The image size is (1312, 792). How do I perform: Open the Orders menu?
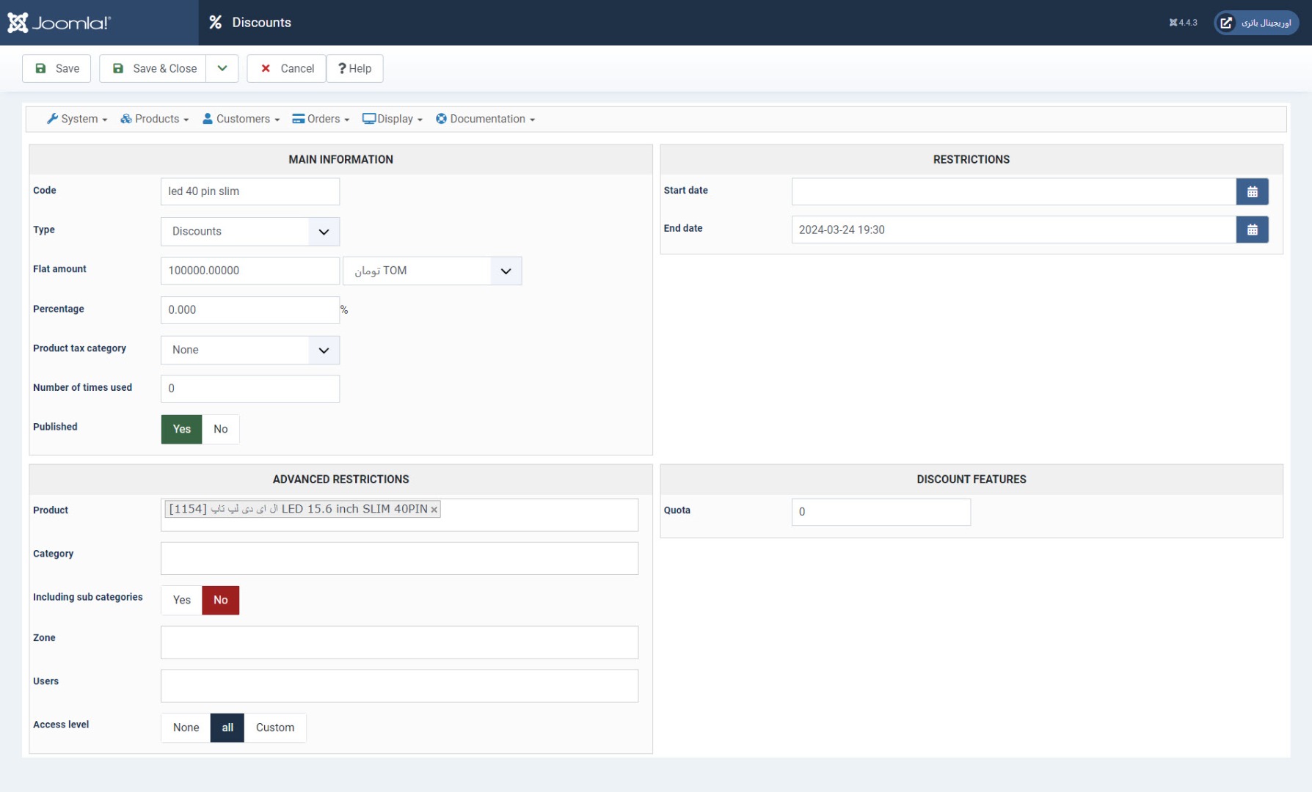pyautogui.click(x=321, y=120)
